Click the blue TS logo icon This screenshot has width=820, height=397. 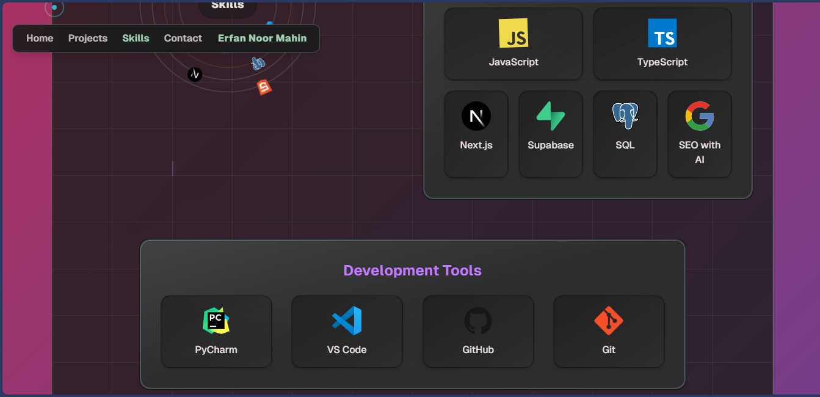coord(662,33)
